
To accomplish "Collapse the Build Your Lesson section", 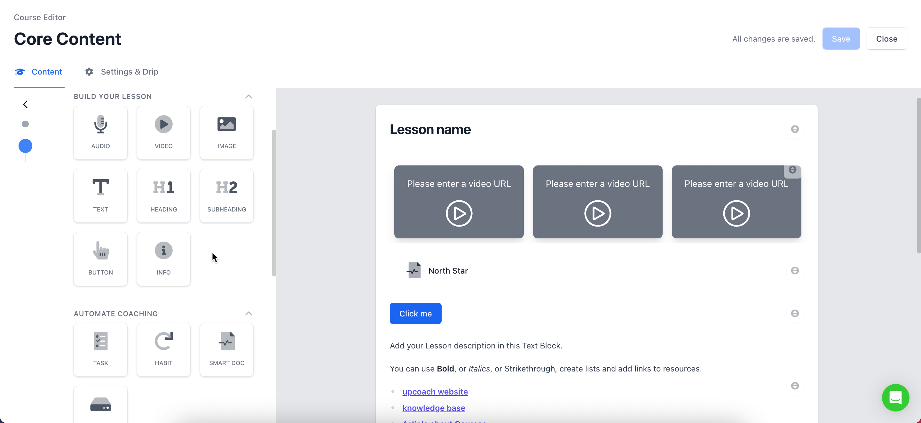I will click(248, 96).
